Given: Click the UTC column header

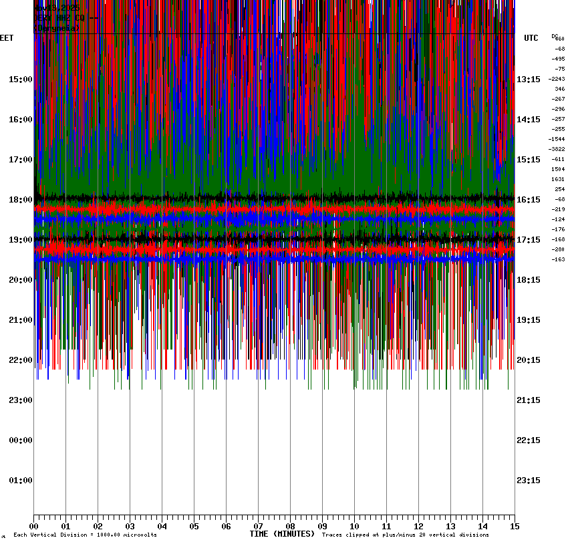Looking at the screenshot, I should 531,38.
